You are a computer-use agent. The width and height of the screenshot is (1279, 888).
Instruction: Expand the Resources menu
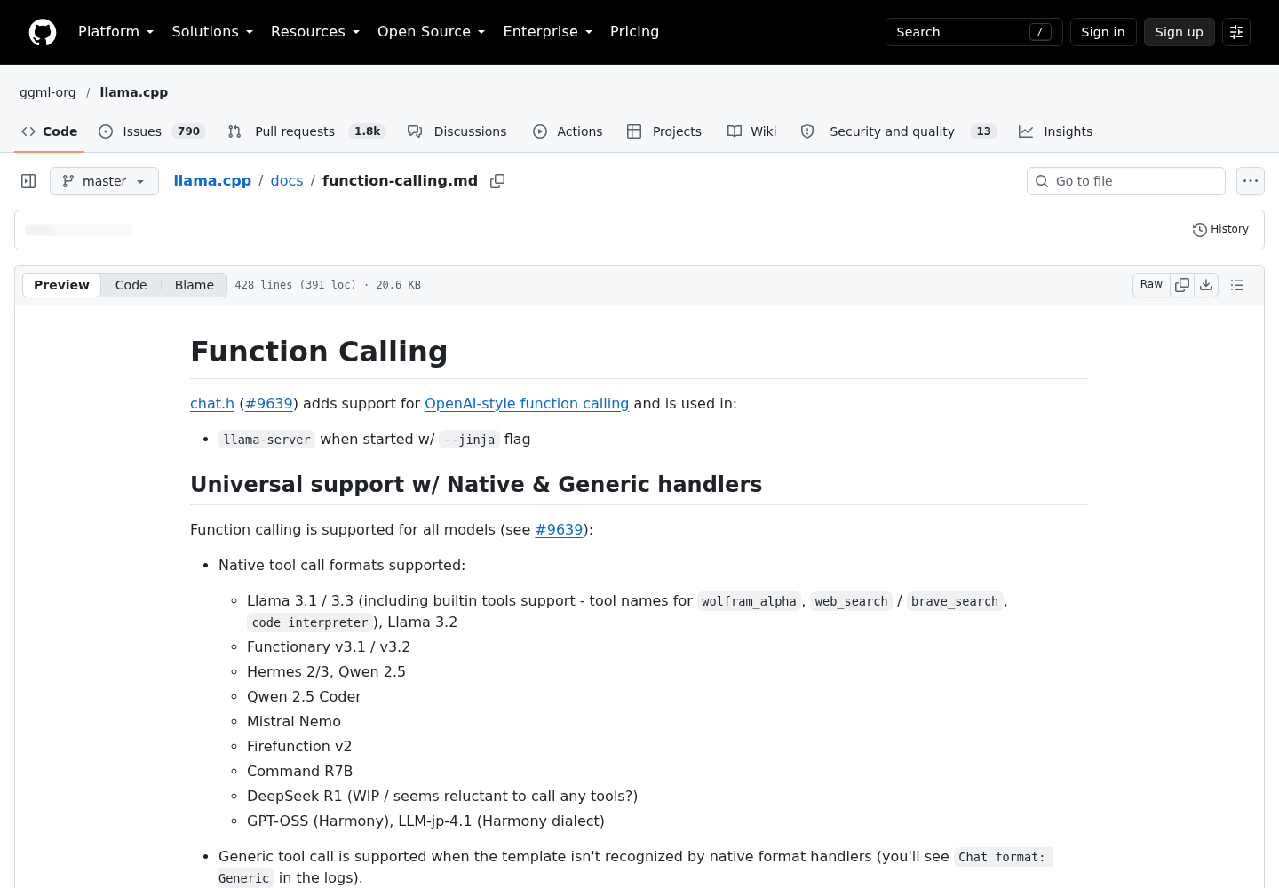(x=315, y=32)
